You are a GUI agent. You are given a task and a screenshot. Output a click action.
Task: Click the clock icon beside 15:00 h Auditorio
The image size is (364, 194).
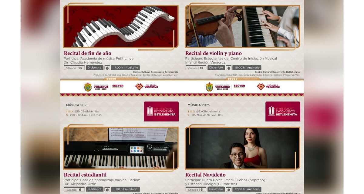229,68
